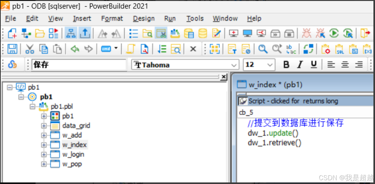Click inside the 保存 comment field
This screenshot has width=375, height=184.
[x=78, y=65]
